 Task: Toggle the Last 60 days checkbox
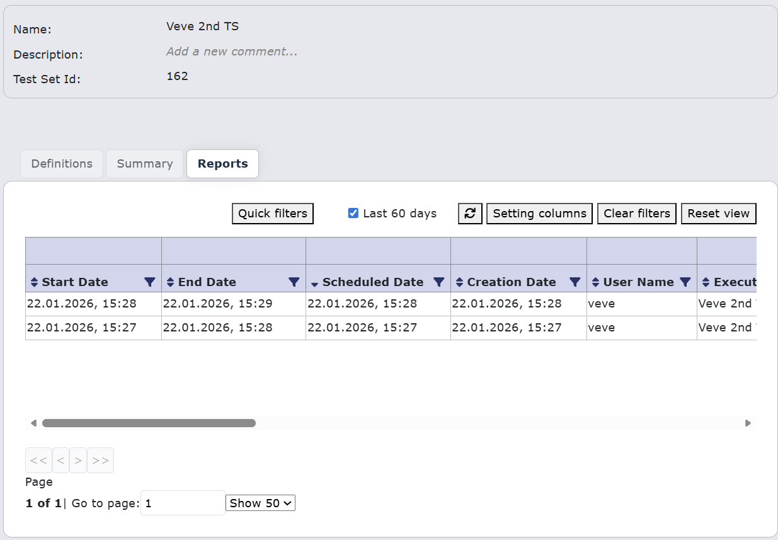point(353,213)
